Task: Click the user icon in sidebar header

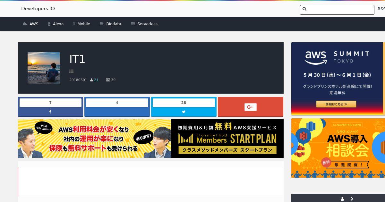Action: (x=342, y=199)
